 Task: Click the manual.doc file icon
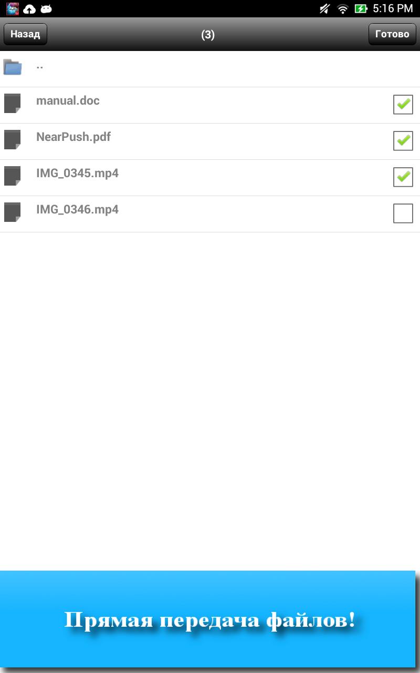pyautogui.click(x=12, y=104)
